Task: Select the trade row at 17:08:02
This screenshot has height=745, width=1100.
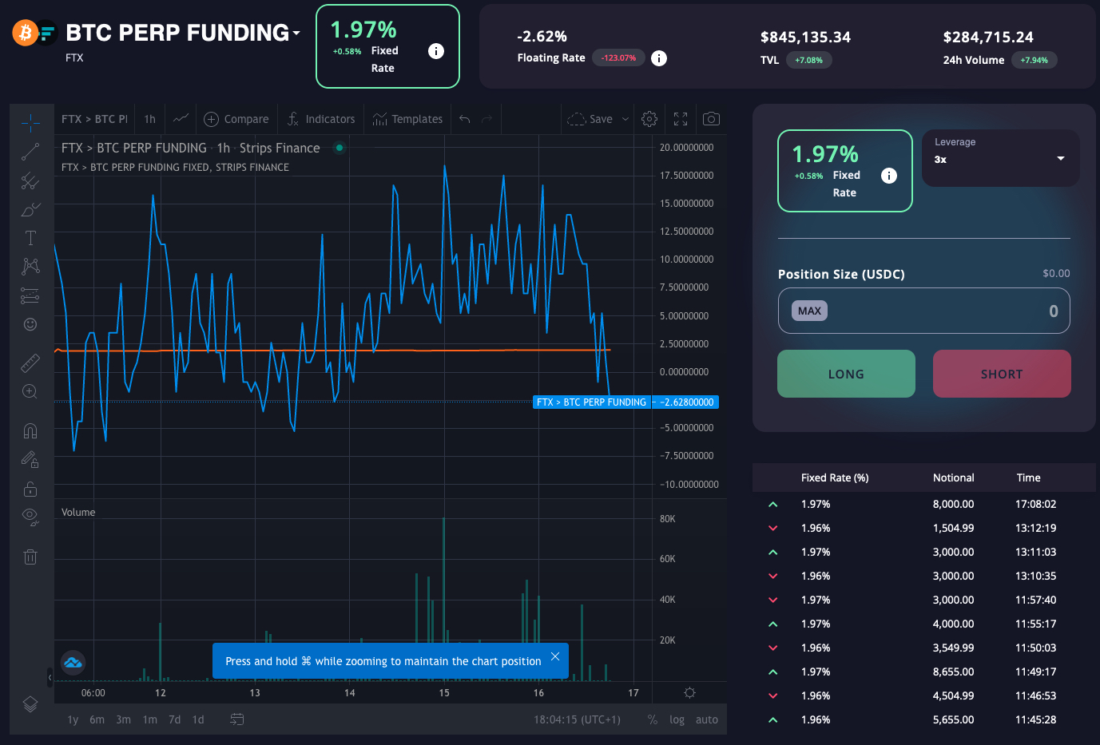Action: click(x=924, y=504)
